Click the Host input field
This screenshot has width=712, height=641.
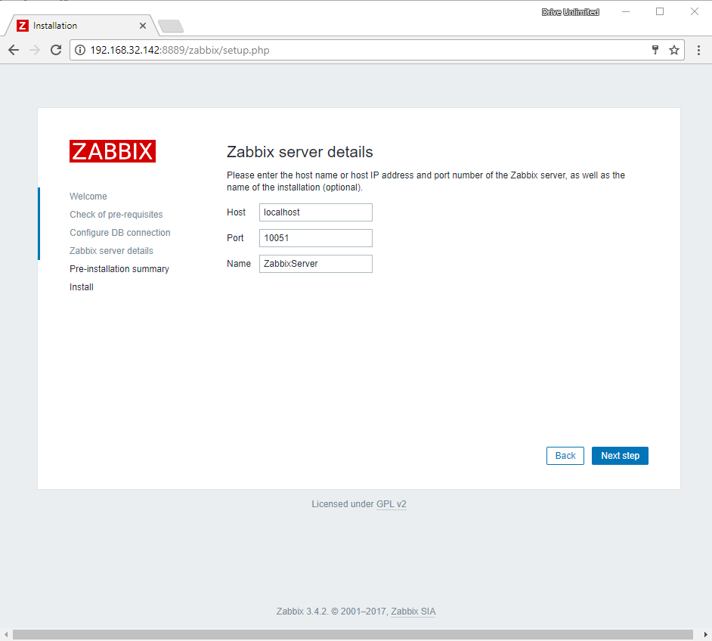pos(316,212)
